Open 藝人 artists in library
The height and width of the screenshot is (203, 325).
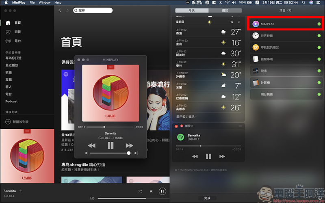click(9, 87)
